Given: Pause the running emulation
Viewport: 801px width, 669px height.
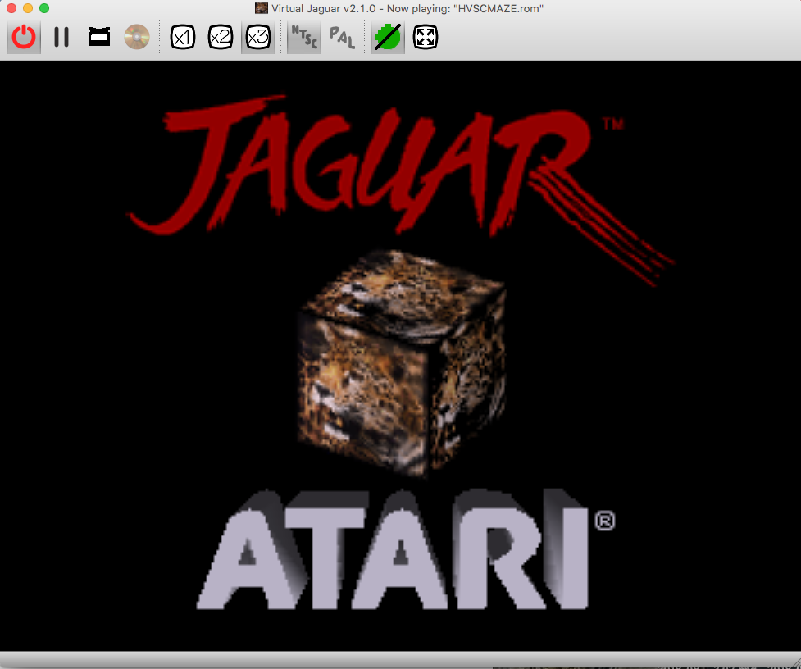Looking at the screenshot, I should point(61,37).
